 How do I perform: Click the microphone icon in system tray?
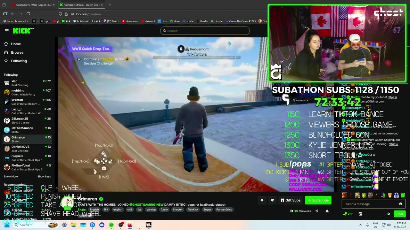pos(367,225)
